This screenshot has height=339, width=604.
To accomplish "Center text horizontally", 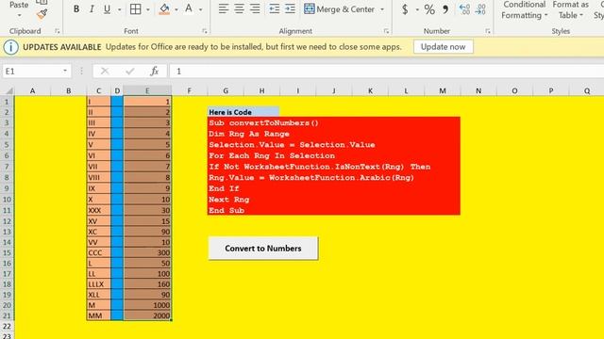I will (239, 8).
